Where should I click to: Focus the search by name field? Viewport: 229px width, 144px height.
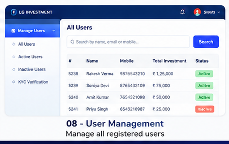point(128,42)
